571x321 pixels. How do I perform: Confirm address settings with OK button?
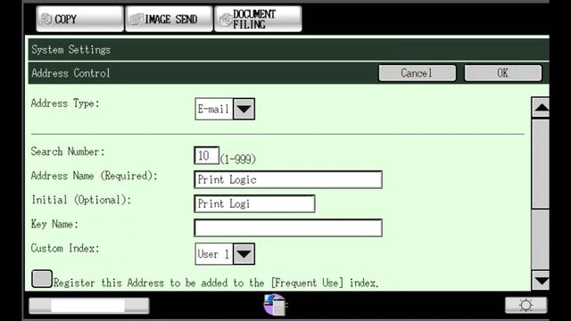[503, 73]
